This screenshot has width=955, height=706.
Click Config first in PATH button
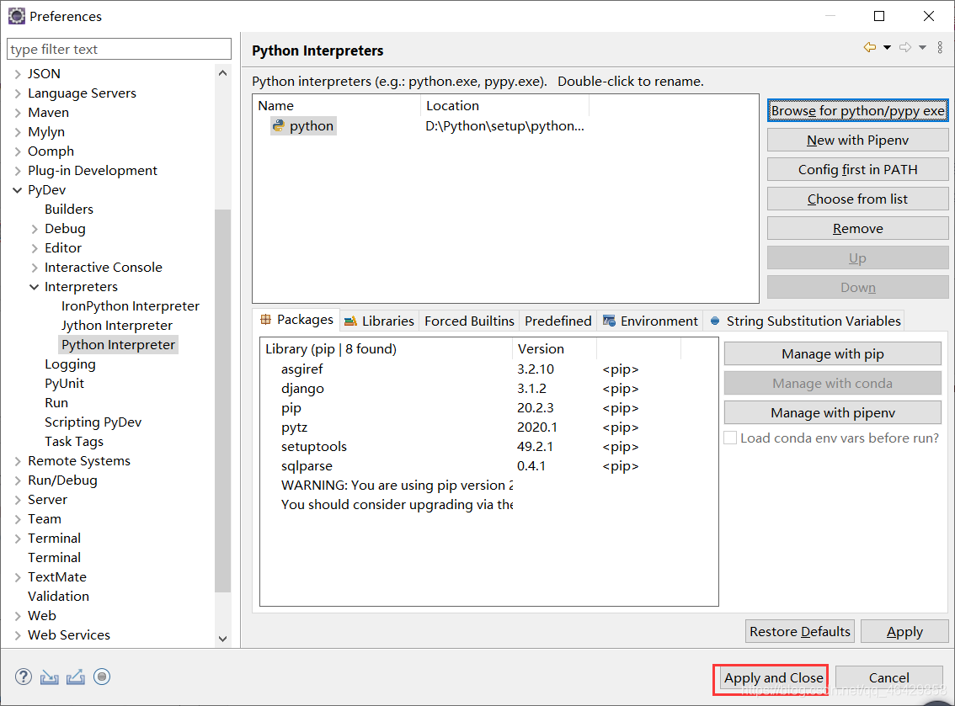click(x=857, y=170)
